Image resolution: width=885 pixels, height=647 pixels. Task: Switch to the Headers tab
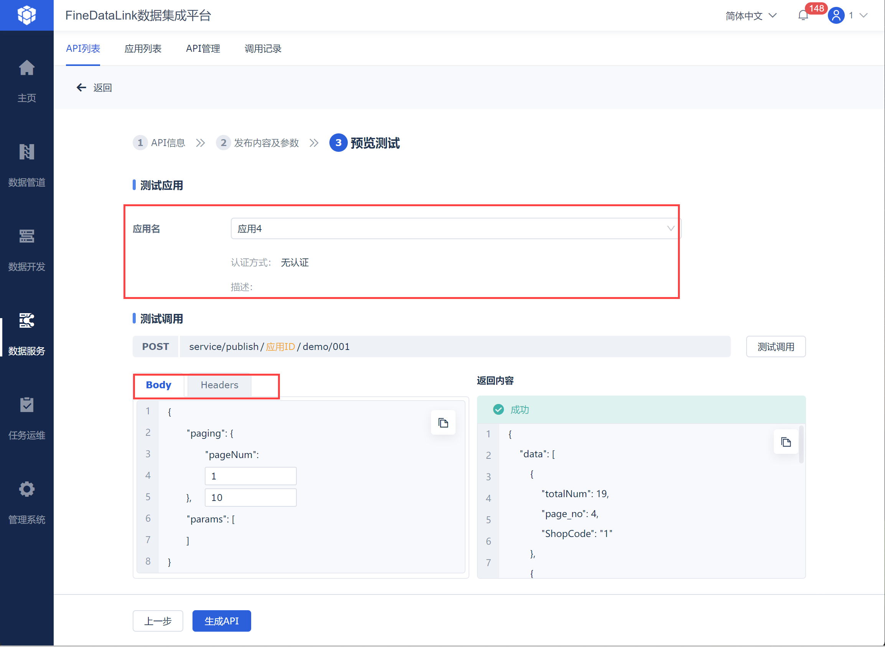219,385
